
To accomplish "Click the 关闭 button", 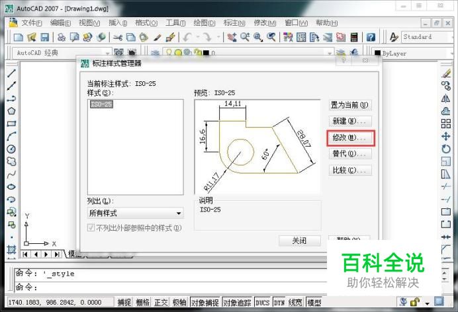I will (300, 241).
